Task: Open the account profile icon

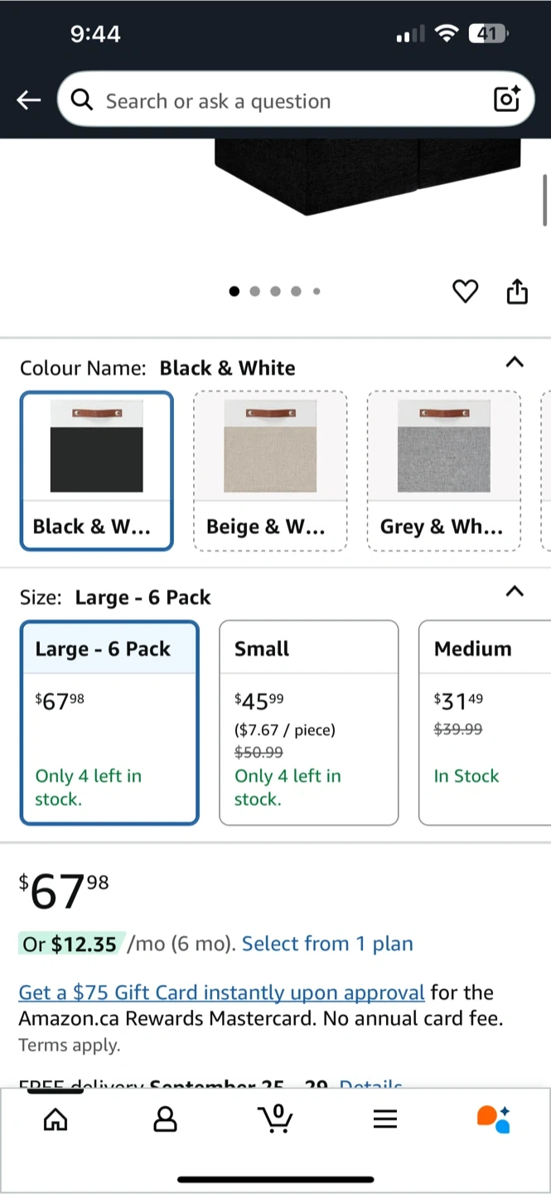Action: pos(166,1119)
